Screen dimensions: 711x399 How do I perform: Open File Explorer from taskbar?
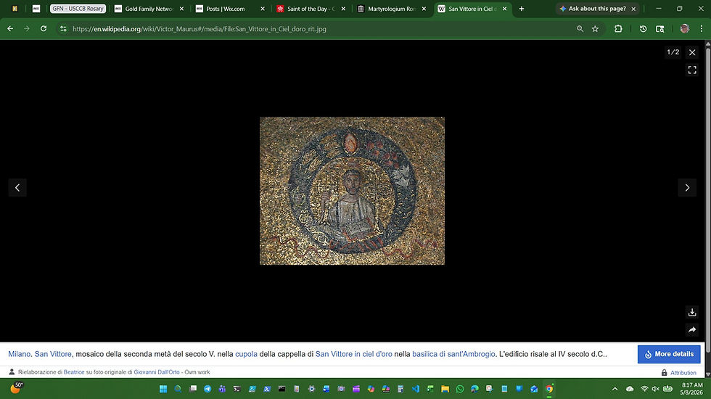click(445, 389)
